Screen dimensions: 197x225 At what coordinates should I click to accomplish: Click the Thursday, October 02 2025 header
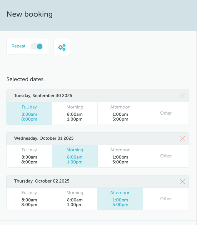pyautogui.click(x=42, y=181)
